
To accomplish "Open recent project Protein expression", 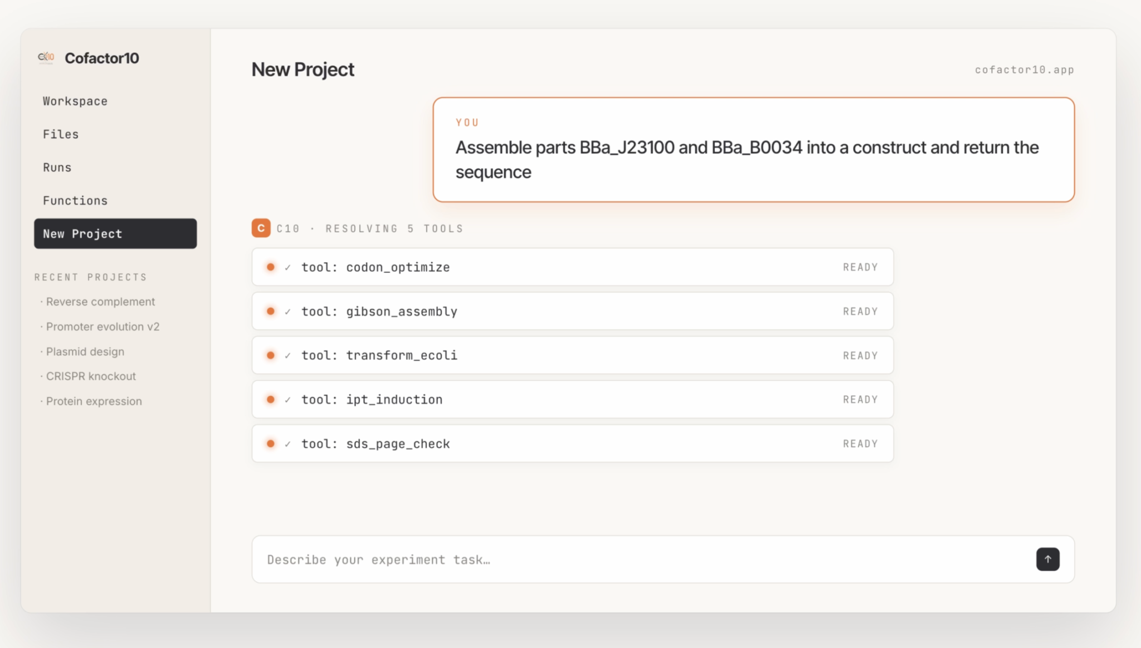I will [91, 401].
